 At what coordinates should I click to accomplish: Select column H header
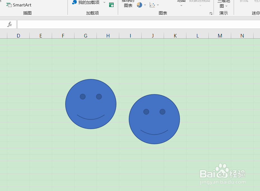click(108, 36)
